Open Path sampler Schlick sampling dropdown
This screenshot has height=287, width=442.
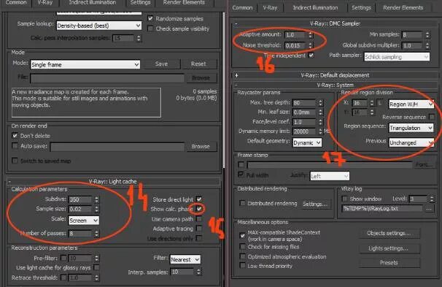[397, 57]
